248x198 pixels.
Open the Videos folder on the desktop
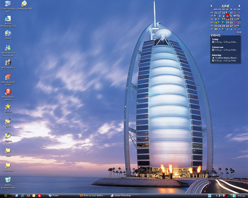tap(8, 136)
